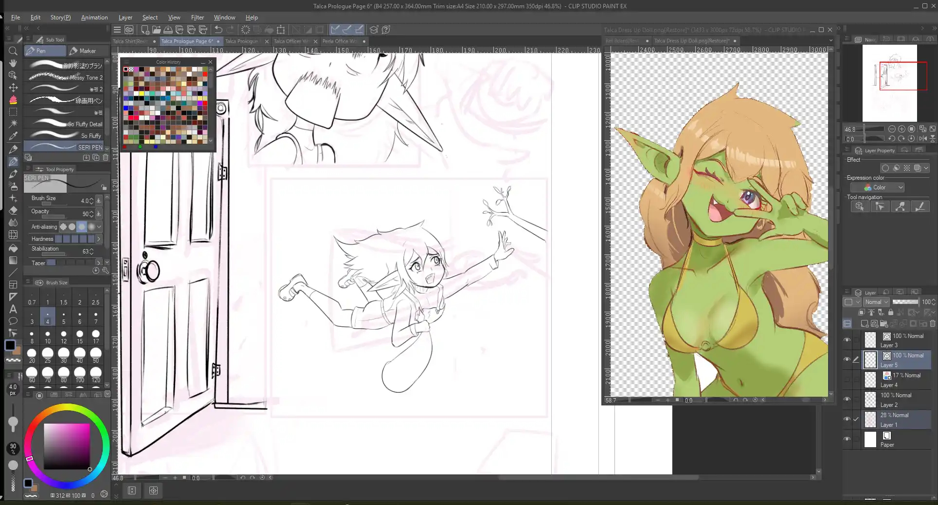This screenshot has width=938, height=505.
Task: Select the Eraser tool
Action: tap(13, 211)
